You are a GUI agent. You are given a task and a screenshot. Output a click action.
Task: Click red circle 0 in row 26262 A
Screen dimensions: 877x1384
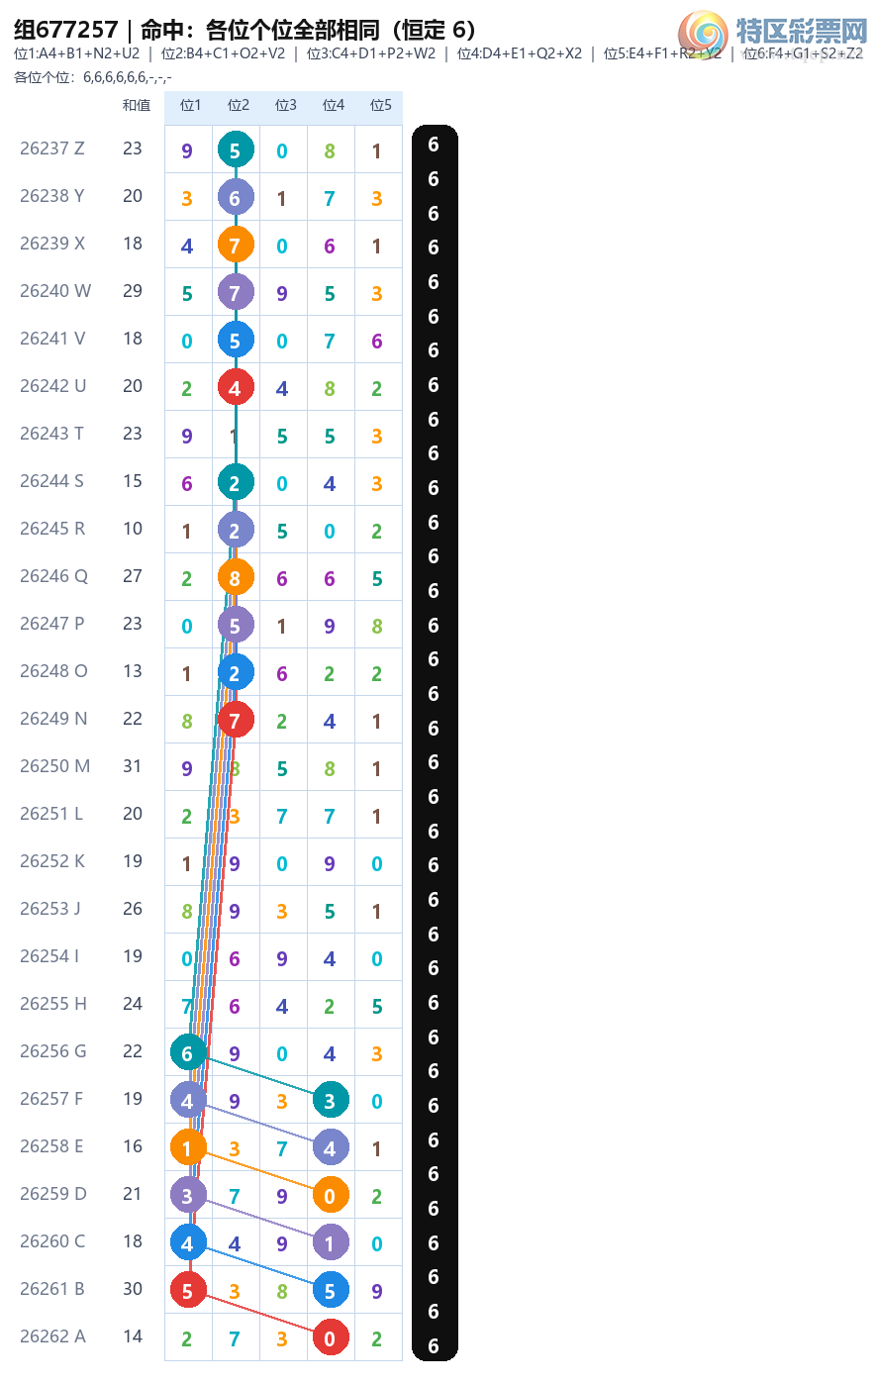tap(331, 1337)
